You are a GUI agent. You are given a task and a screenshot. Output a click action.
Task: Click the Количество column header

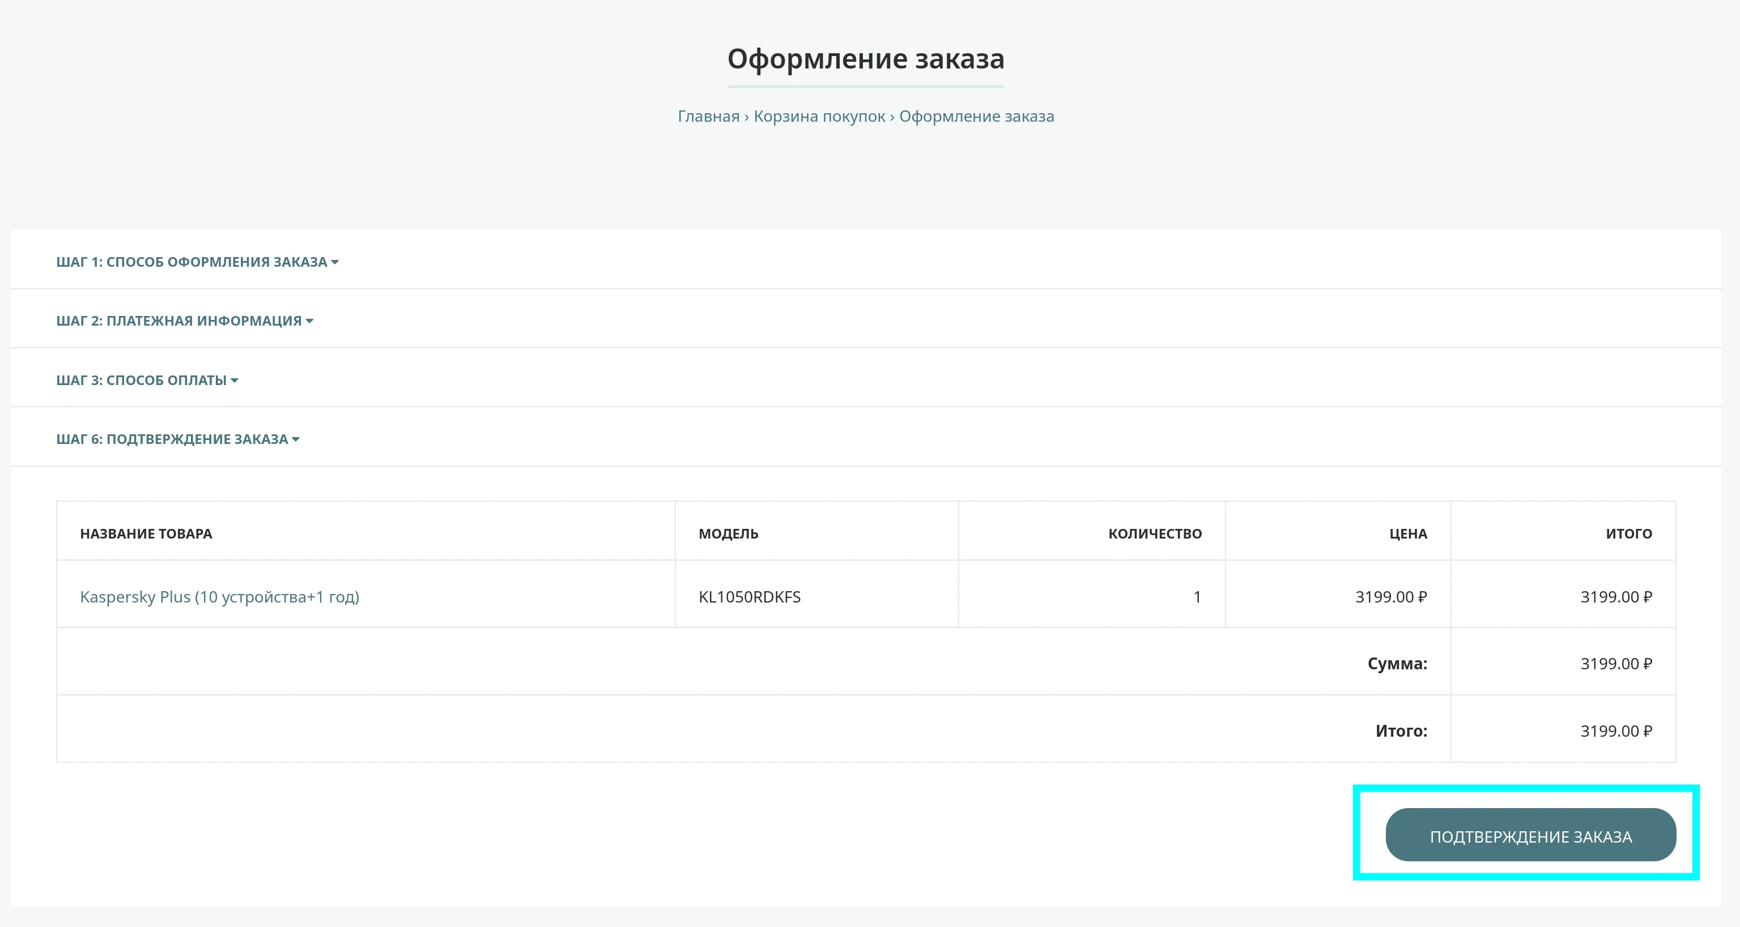tap(1154, 533)
